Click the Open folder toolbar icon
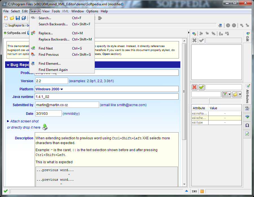The image size is (254, 197). point(12,18)
